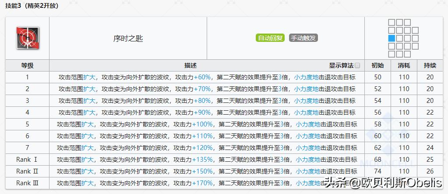Screen dimensions: 448x194
Task: Open the 扩大 link in level 7 row
Action: [88, 148]
